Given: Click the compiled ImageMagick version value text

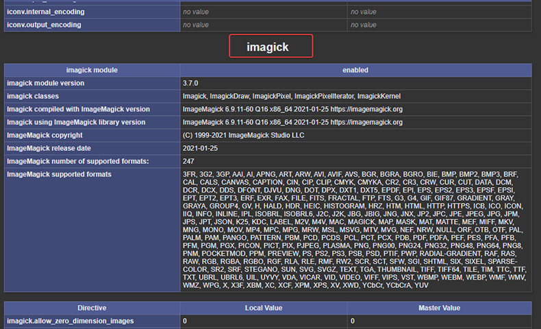Looking at the screenshot, I should pos(292,109).
